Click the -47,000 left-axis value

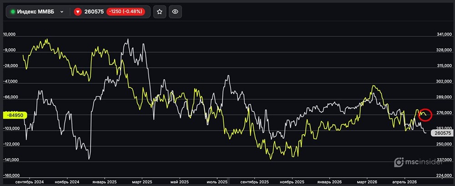(10, 81)
